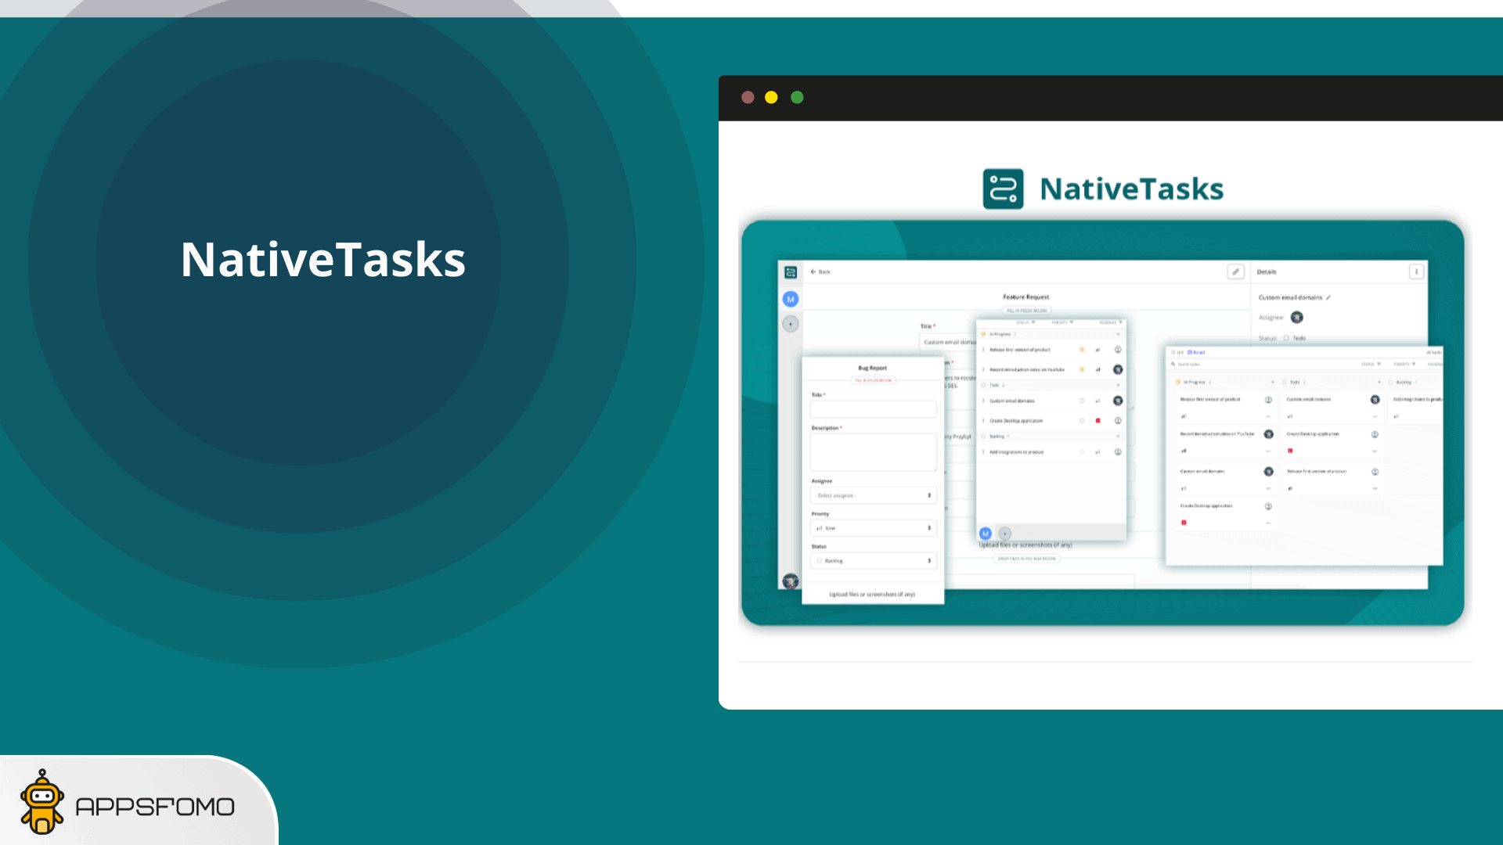This screenshot has width=1503, height=845.
Task: Click the red priority swatch in list
Action: click(1098, 421)
